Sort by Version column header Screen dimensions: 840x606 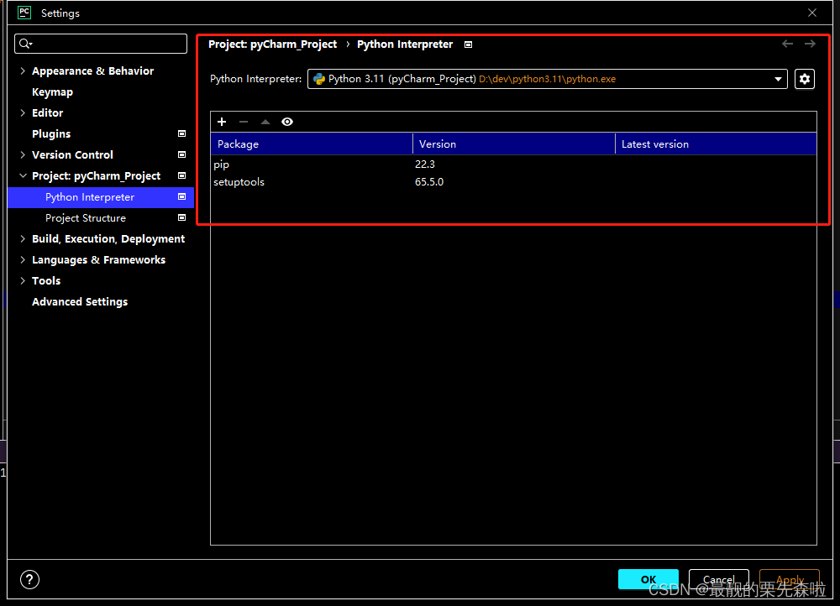click(514, 144)
